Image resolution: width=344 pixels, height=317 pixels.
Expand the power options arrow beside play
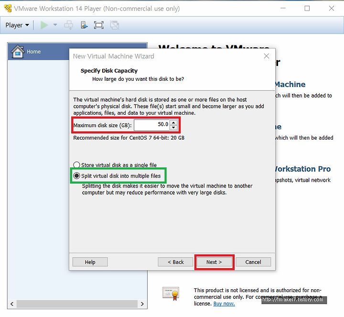(x=55, y=25)
